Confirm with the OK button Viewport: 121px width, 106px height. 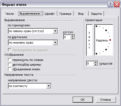(83, 100)
